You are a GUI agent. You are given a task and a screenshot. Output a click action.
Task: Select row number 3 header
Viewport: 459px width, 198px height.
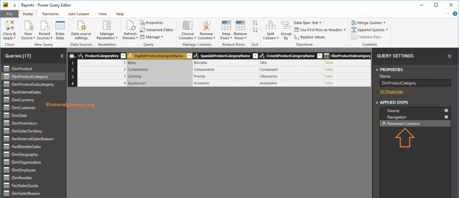click(72, 76)
